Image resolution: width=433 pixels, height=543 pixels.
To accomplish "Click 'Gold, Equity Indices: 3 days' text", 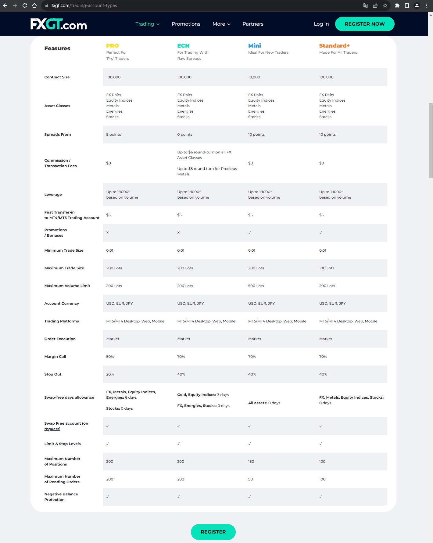I will coord(203,395).
